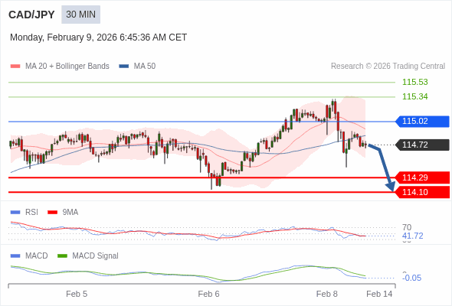Click the 'Feb 14' date axis label
This screenshot has height=306, width=452.
tap(379, 295)
